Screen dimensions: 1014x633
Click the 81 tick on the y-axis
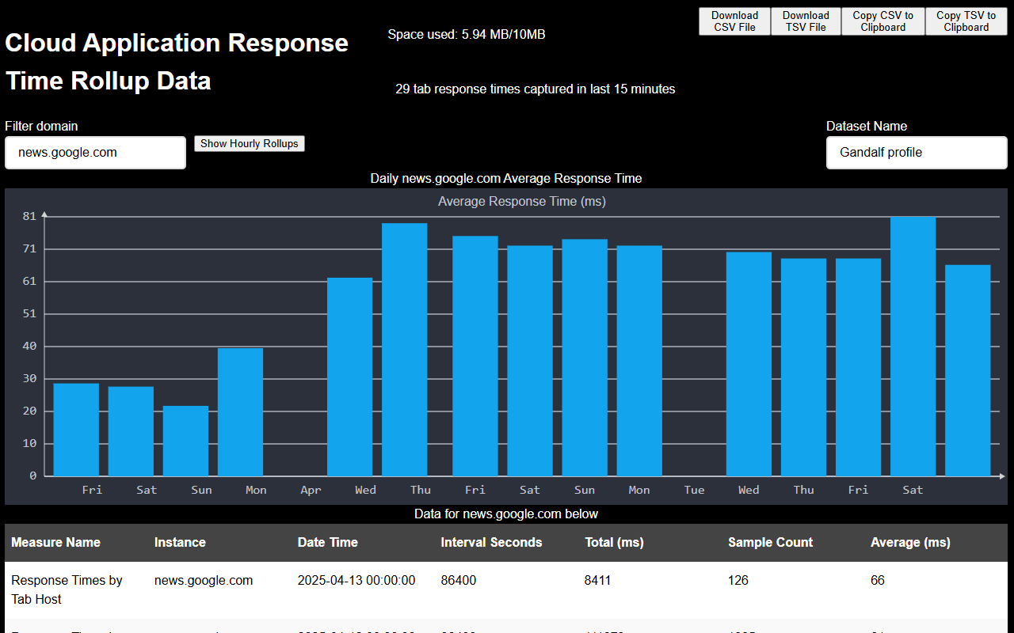coord(30,216)
